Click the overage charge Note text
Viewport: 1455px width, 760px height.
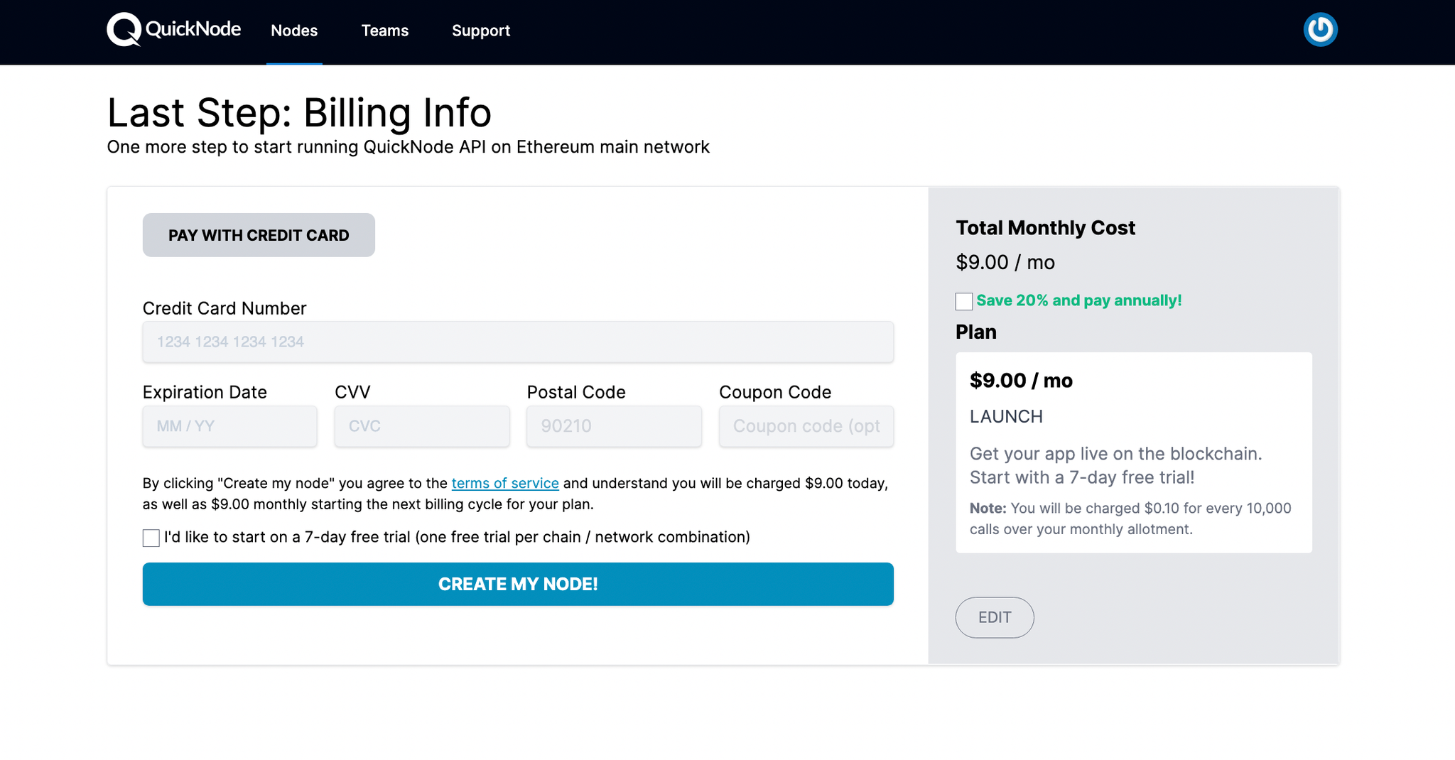click(x=1130, y=519)
